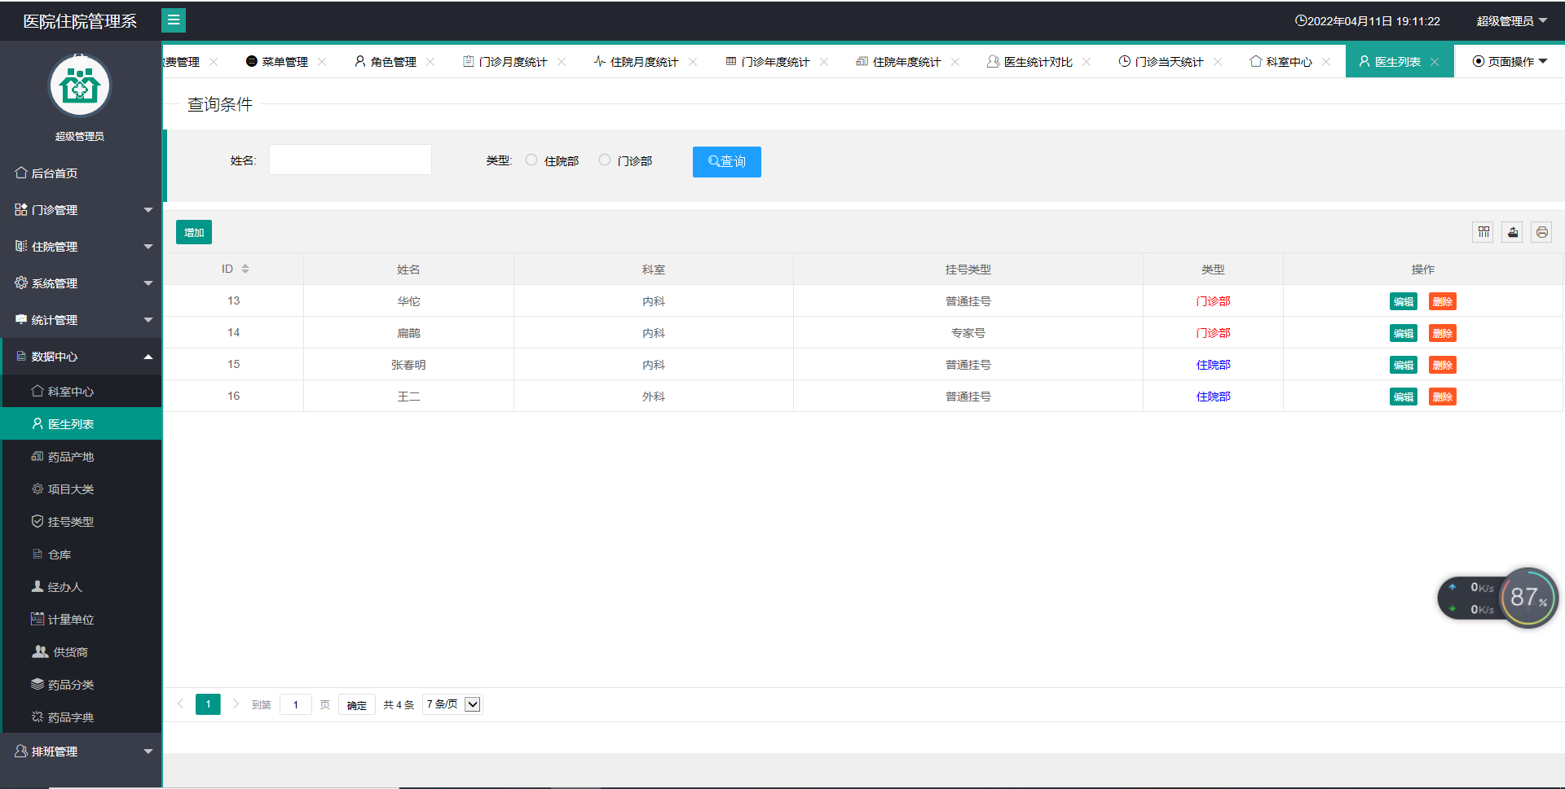This screenshot has width=1565, height=789.
Task: Close the 角色管理 tab
Action: (x=430, y=62)
